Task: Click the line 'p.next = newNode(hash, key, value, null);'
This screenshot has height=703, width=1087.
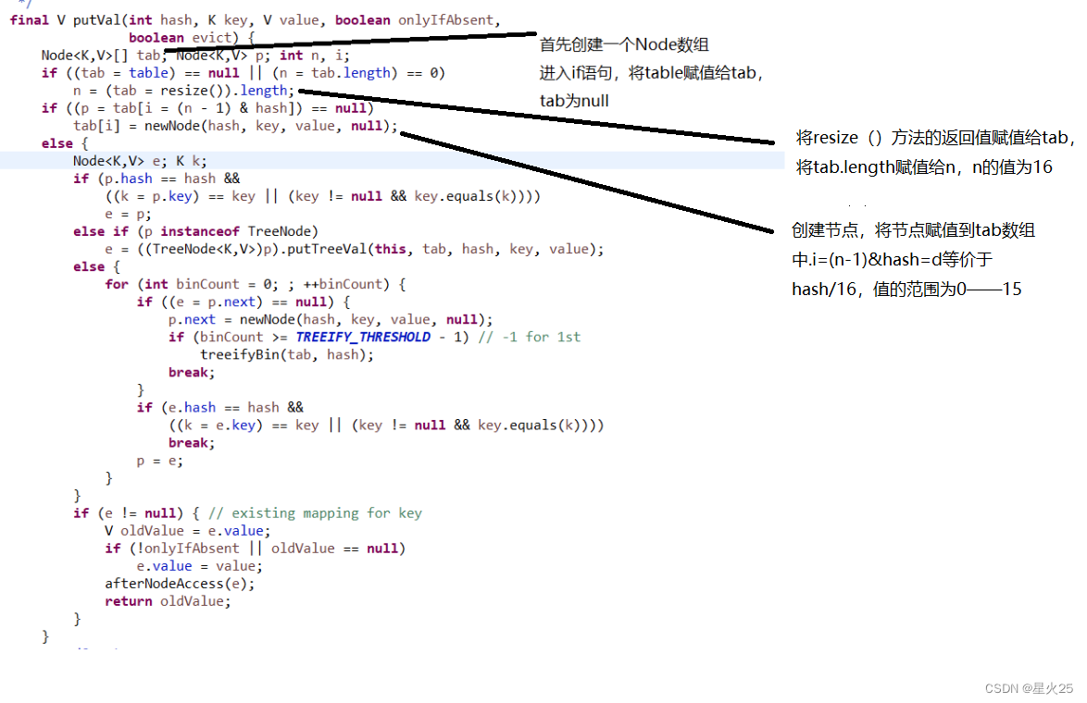Action: [331, 319]
